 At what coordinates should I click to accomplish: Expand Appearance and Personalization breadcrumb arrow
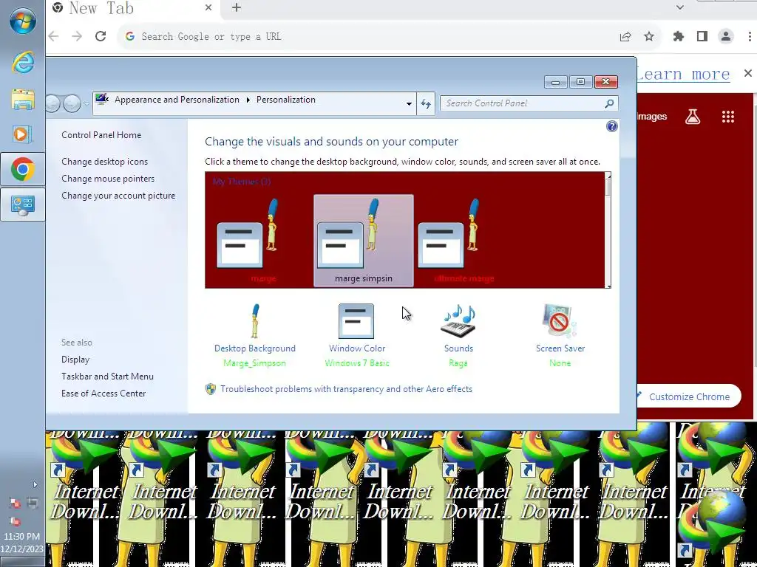(x=248, y=100)
